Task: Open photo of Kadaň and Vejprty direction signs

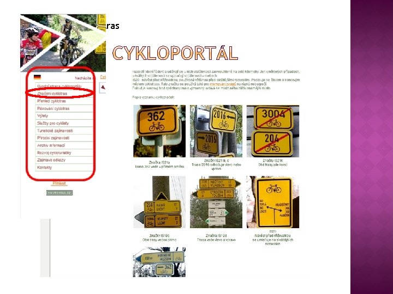Action: click(159, 202)
